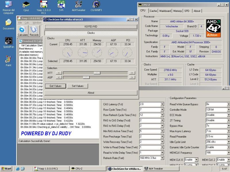Switch to Yasp 1.0.0.0 RC1 taskbar button
This screenshot has width=230, height=172.
click(51, 169)
